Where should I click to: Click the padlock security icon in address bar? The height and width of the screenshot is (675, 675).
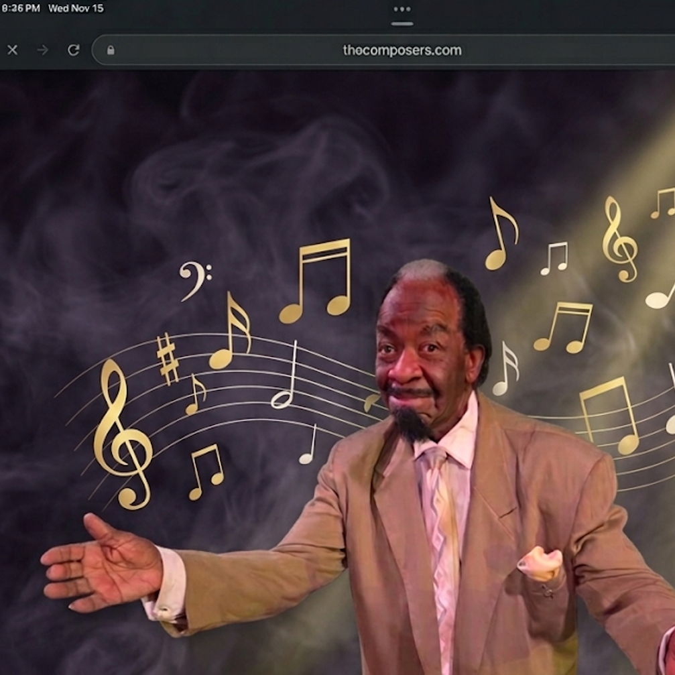[111, 50]
